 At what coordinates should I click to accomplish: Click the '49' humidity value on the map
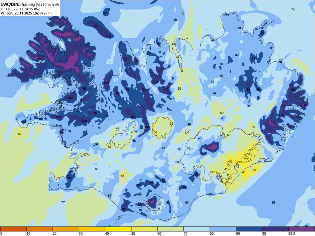pyautogui.click(x=226, y=185)
